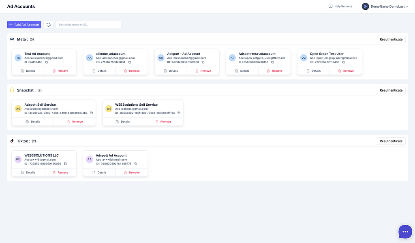Reauthenticate the Meta accounts
The height and width of the screenshot is (243, 415).
point(391,39)
